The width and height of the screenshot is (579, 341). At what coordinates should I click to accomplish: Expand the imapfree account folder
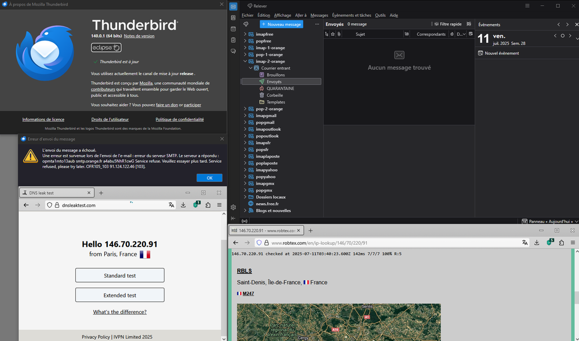(245, 34)
